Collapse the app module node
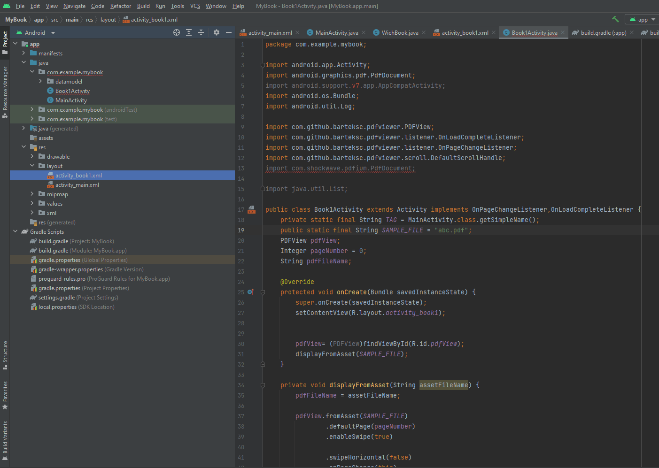This screenshot has width=659, height=468. pyautogui.click(x=16, y=44)
